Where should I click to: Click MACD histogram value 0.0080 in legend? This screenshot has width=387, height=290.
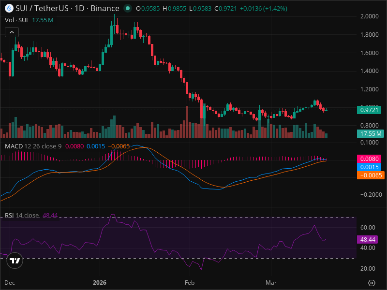click(74, 146)
